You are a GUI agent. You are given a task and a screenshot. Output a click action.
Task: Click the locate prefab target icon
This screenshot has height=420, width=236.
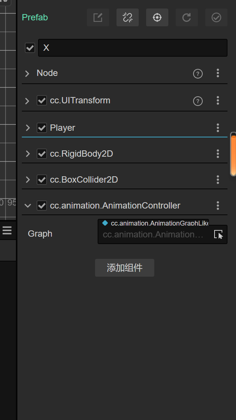pos(157,17)
